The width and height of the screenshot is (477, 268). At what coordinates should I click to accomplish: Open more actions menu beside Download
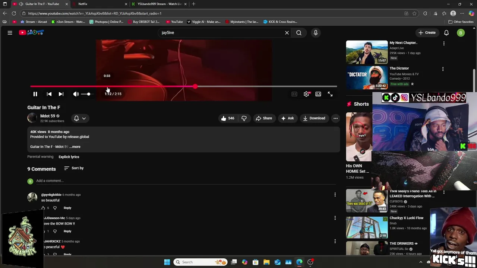click(335, 118)
